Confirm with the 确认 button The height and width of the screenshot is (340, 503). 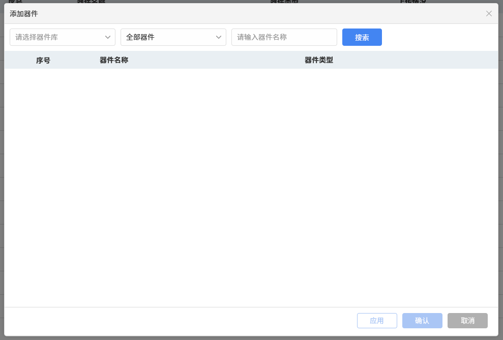422,321
